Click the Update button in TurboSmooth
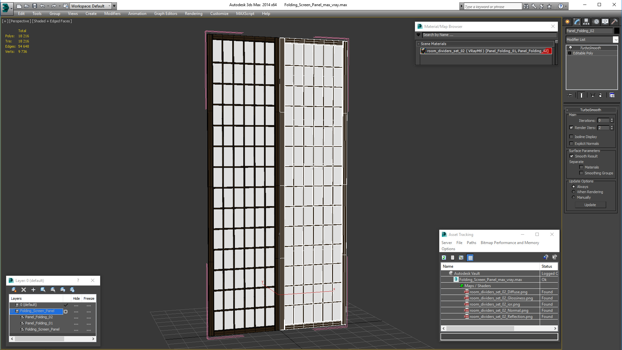Image resolution: width=622 pixels, height=350 pixels. (x=590, y=205)
